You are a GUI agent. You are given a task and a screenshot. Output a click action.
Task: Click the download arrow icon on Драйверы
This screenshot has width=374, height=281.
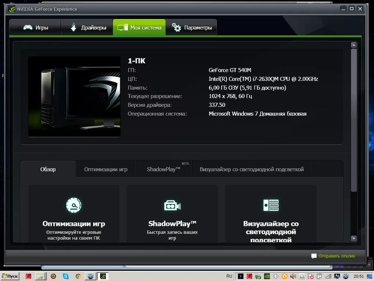click(x=73, y=27)
